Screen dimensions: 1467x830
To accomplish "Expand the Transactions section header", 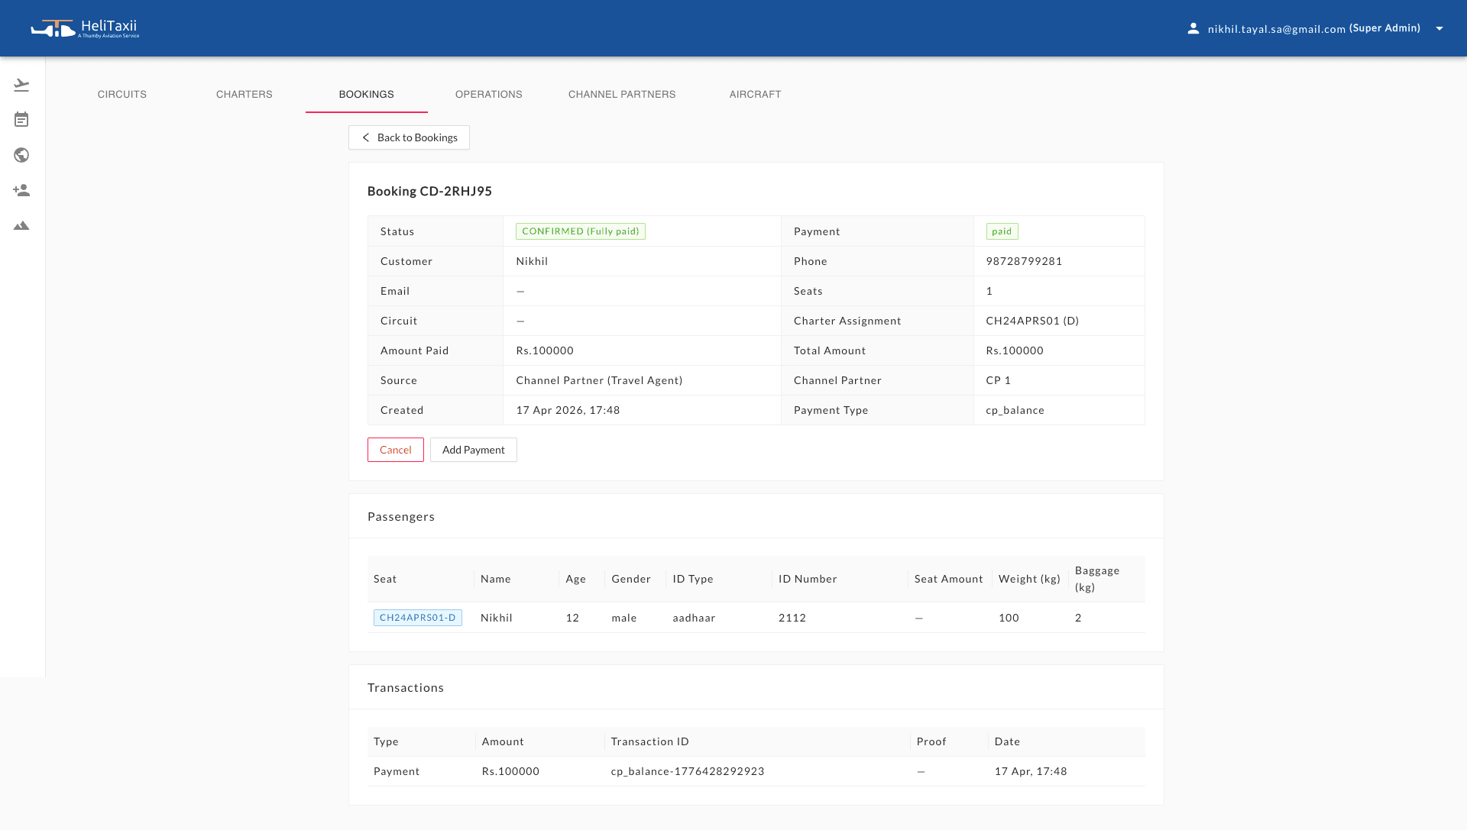I will [406, 687].
